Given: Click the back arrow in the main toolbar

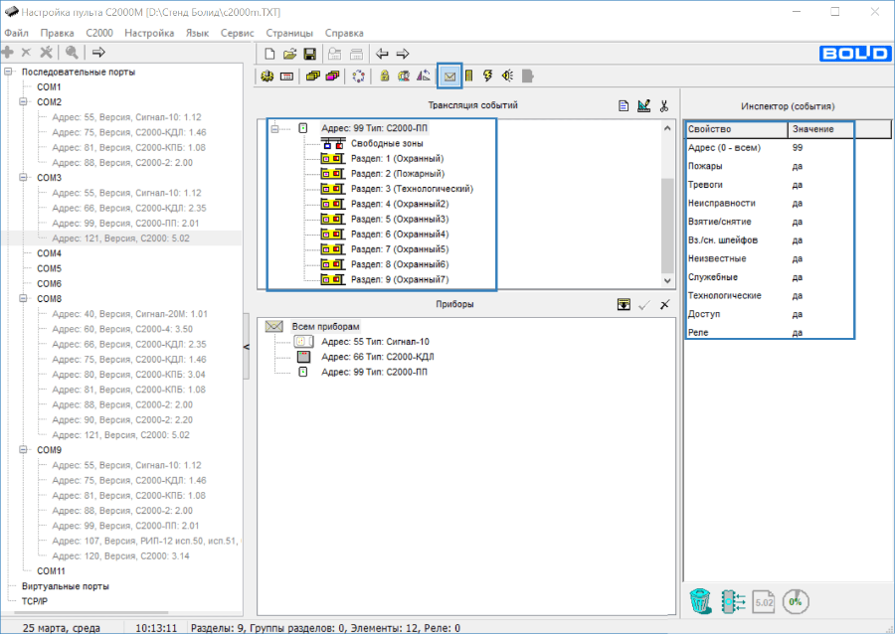Looking at the screenshot, I should click(382, 54).
